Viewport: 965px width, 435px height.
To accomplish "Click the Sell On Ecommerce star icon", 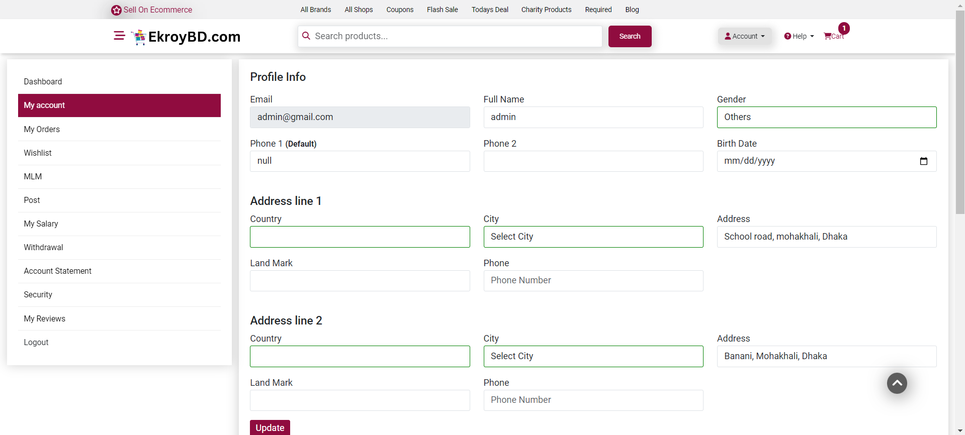I will point(116,10).
